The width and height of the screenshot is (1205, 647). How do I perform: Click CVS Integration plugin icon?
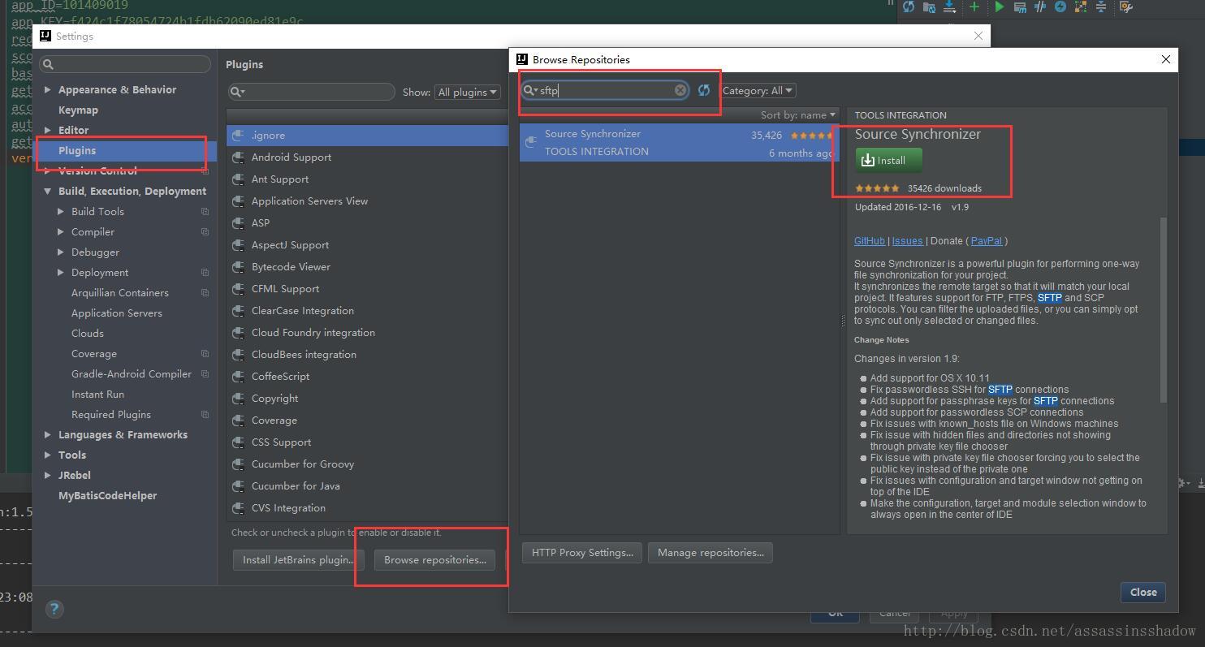coord(238,508)
